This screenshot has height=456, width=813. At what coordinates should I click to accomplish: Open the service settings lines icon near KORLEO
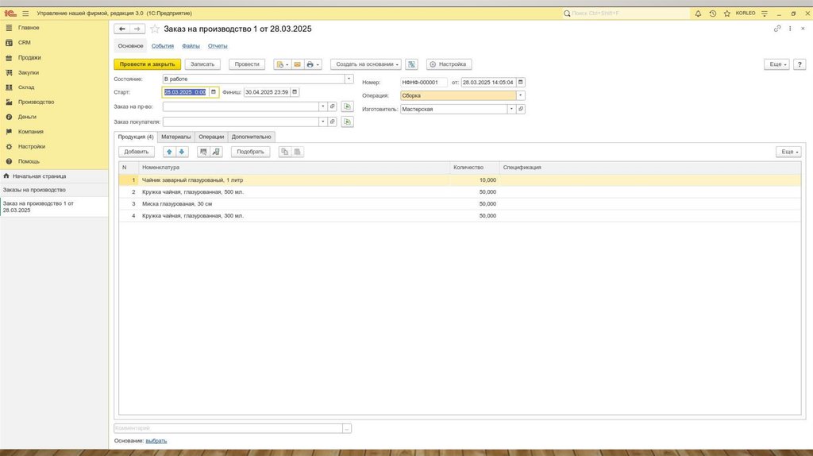(x=765, y=14)
